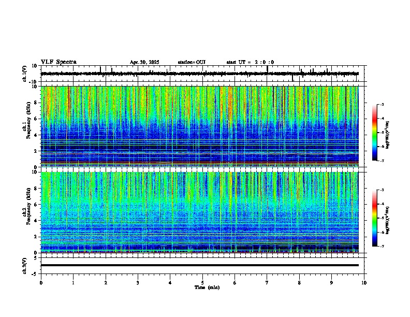This screenshot has height=317, width=410.
Task: Click time axis tick label '9'
Action: 331,283
